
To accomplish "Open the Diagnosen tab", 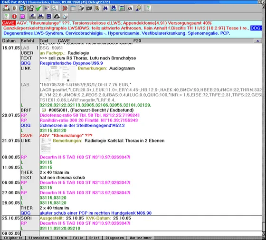I will click(114, 238).
